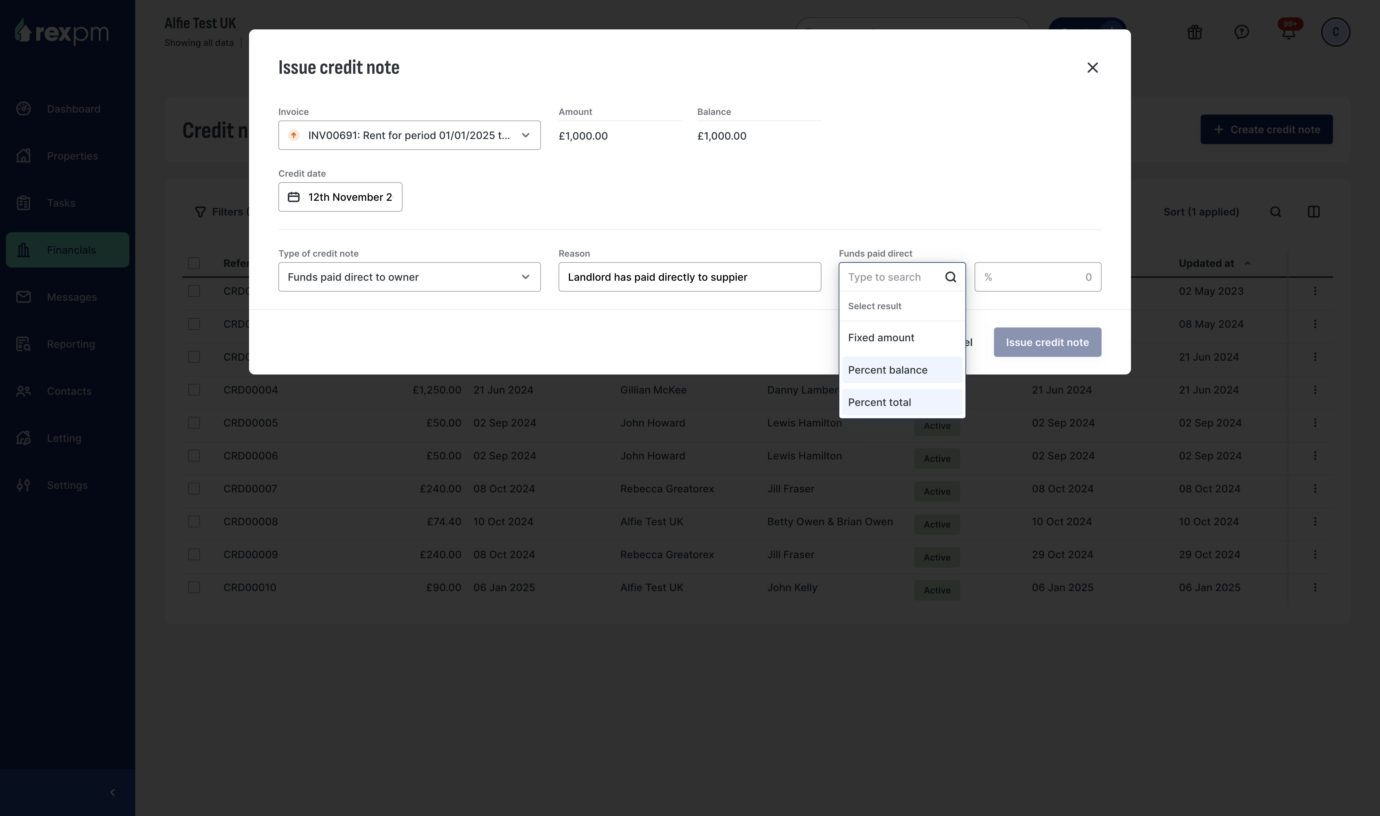Image resolution: width=1380 pixels, height=816 pixels.
Task: Tick the checkbox for CRD00005
Action: (x=194, y=423)
